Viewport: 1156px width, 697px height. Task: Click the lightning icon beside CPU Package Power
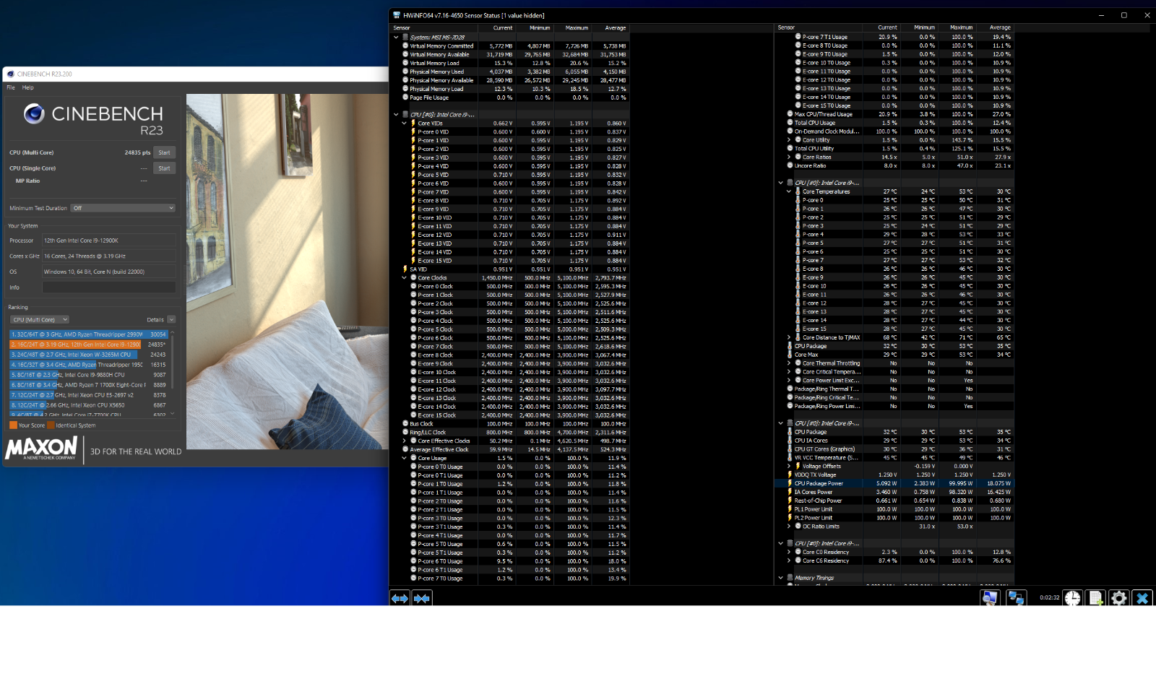click(790, 483)
